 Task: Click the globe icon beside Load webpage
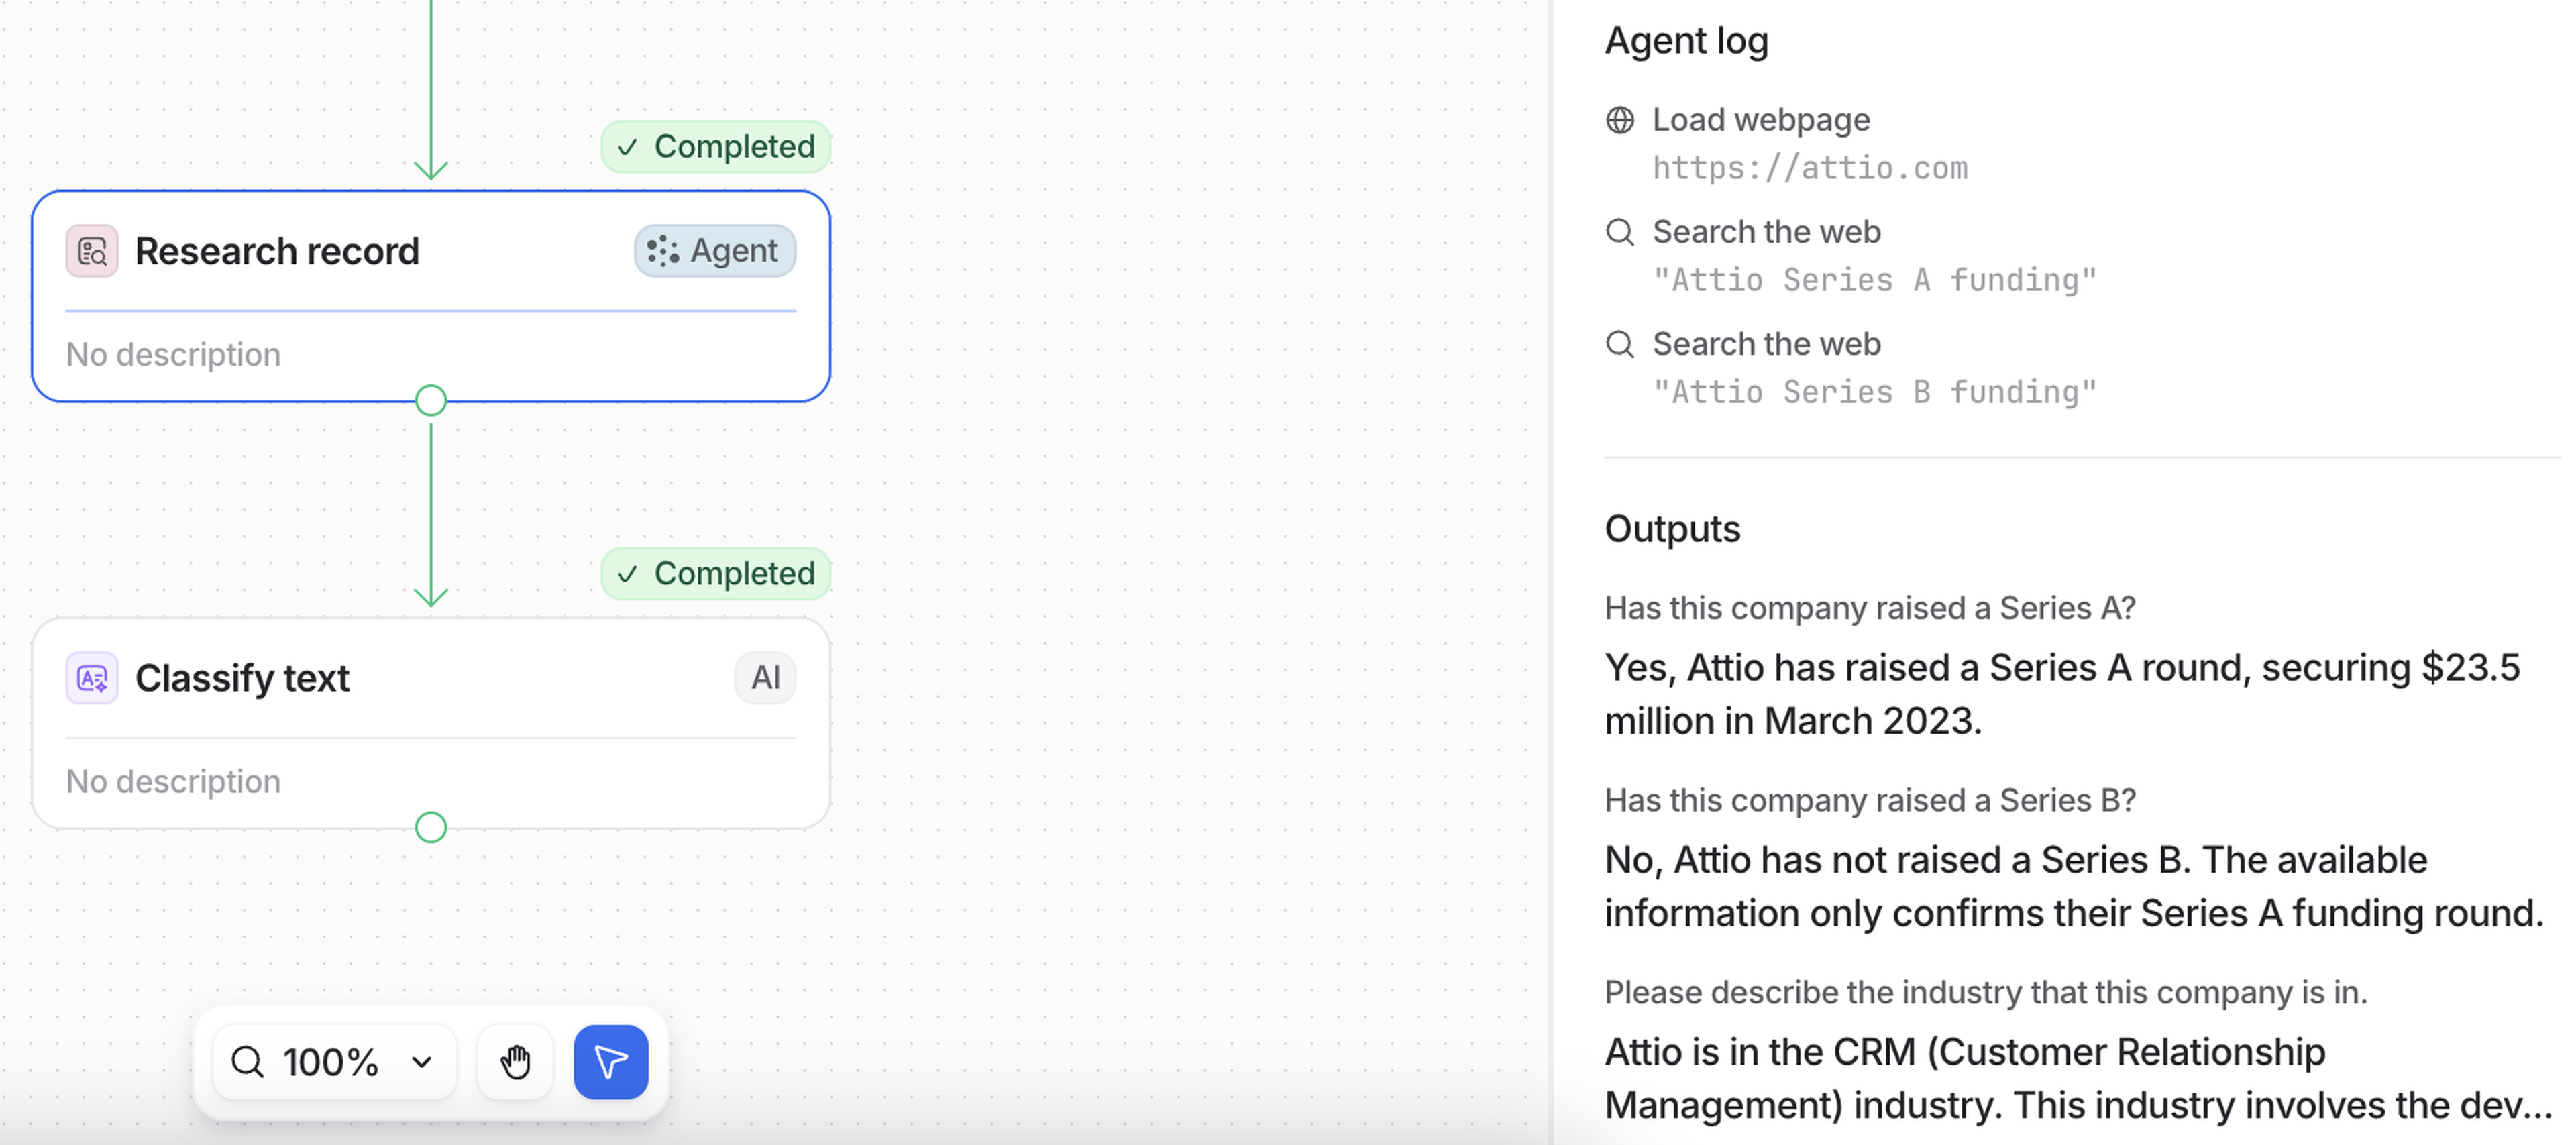point(1620,120)
